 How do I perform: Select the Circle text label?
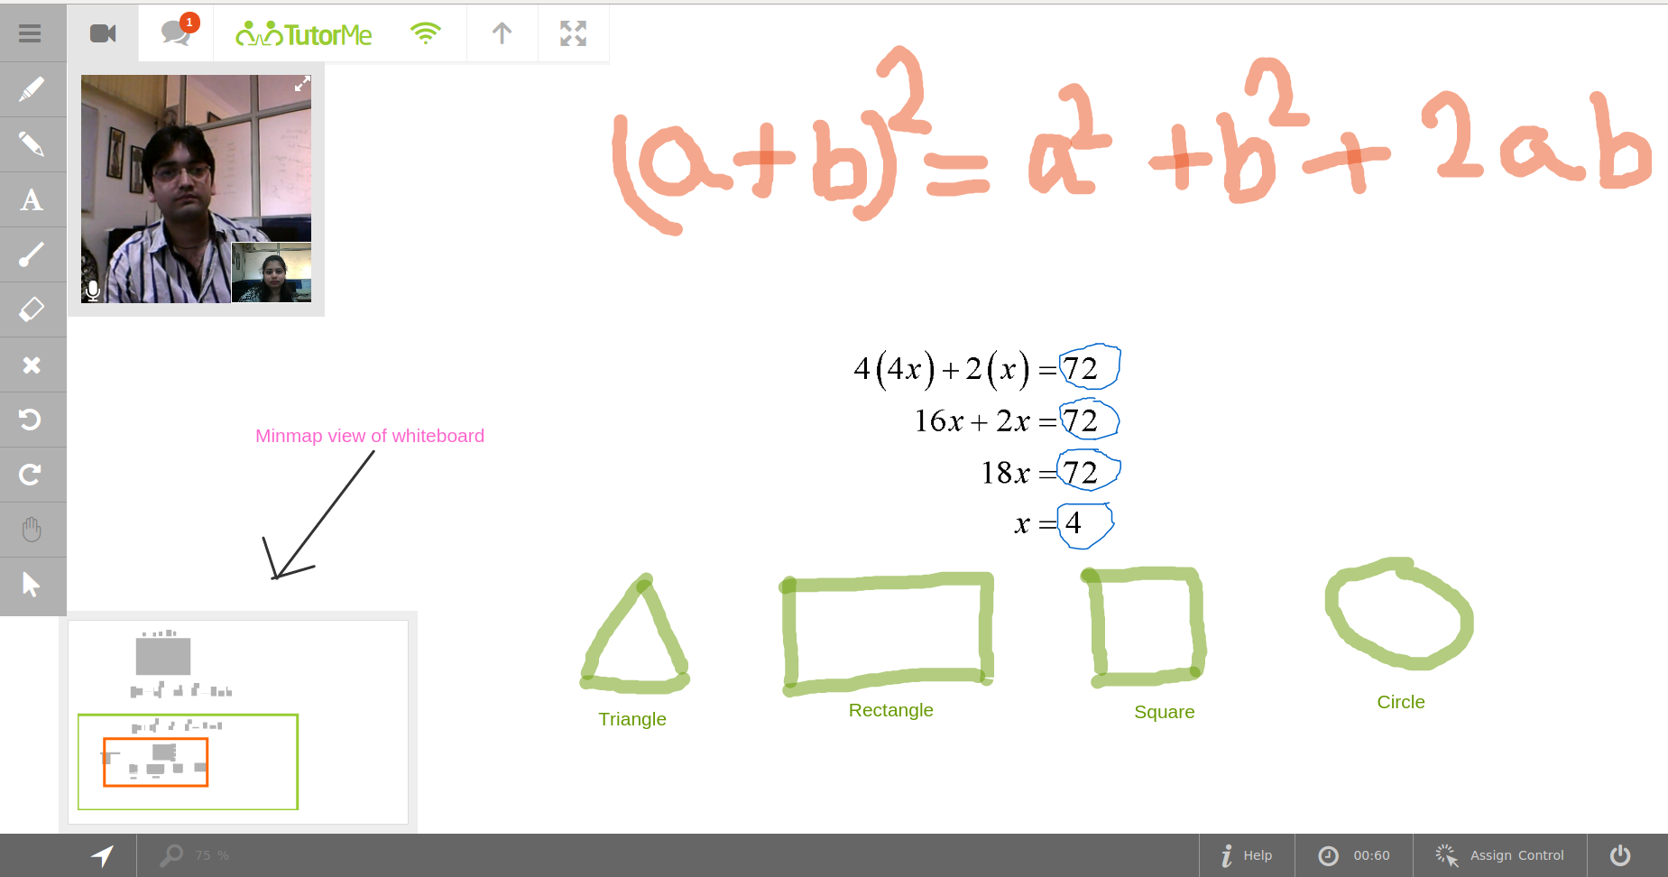1401,702
